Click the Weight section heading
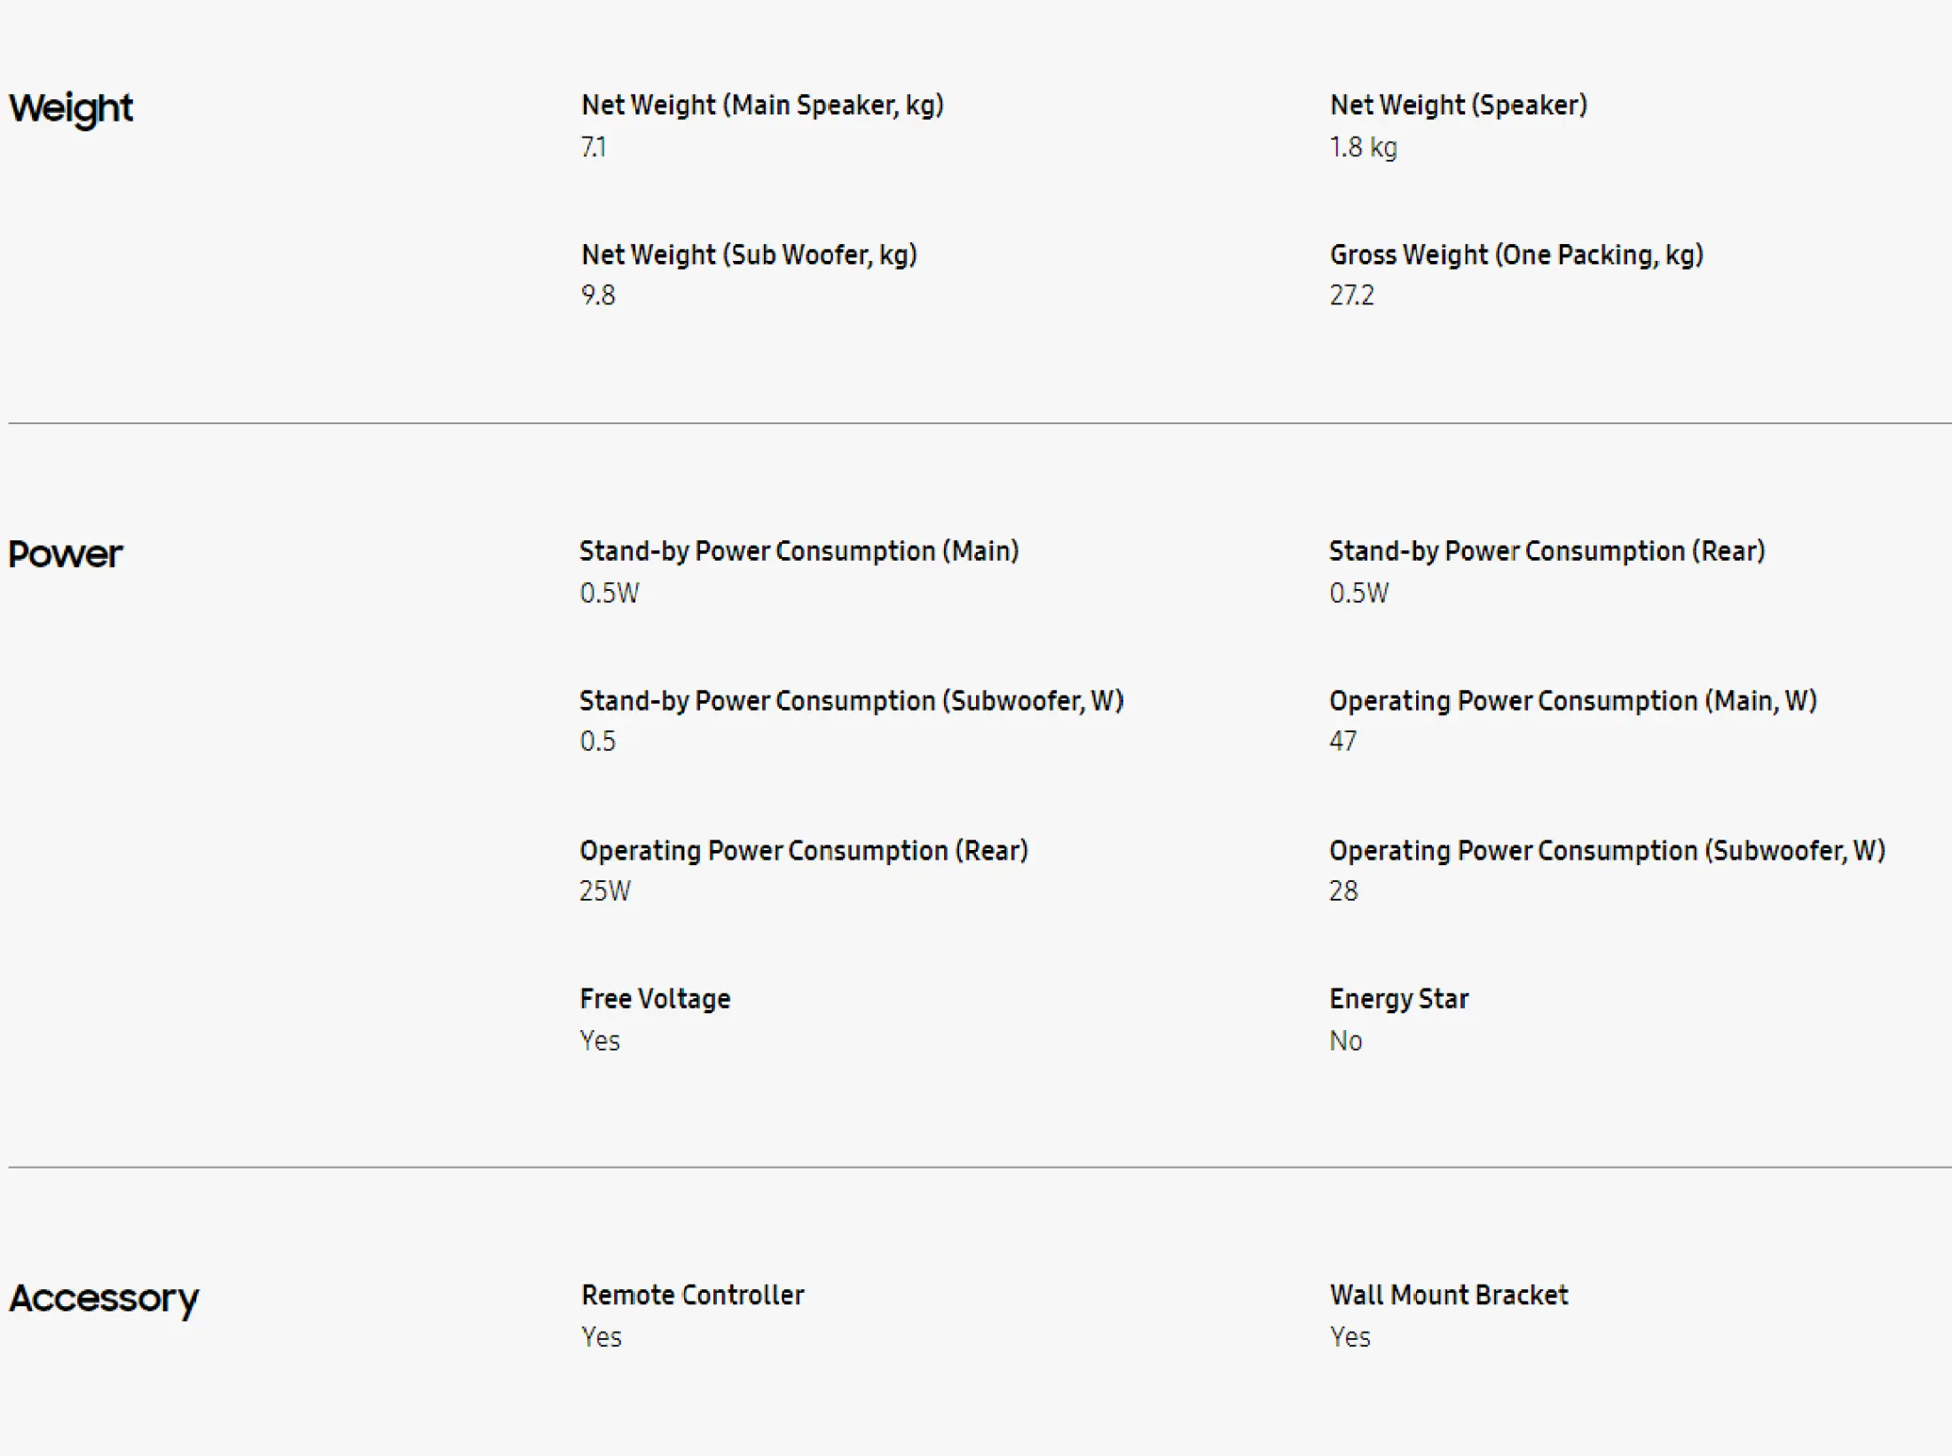 pos(71,109)
